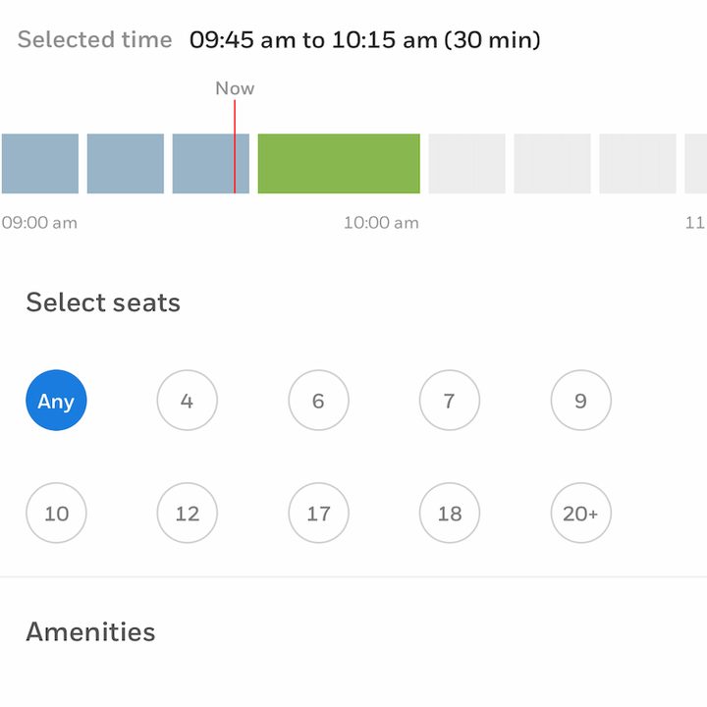Click the Selected time range text

pos(364,39)
